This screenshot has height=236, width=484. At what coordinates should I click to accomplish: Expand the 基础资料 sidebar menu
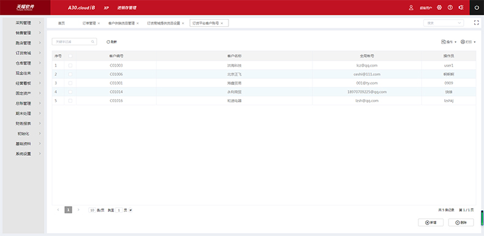[23, 144]
